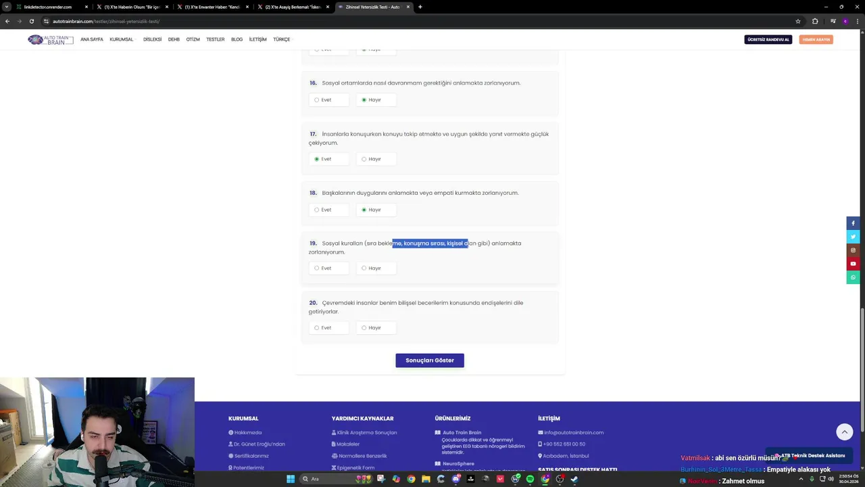Switch to the X'te Asayiş Berkemal tab

293,7
